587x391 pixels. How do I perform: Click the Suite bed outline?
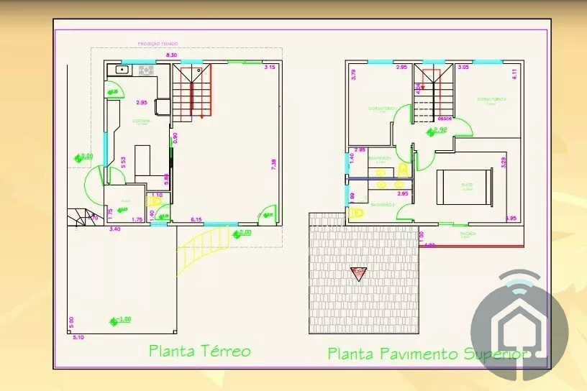pyautogui.click(x=463, y=185)
